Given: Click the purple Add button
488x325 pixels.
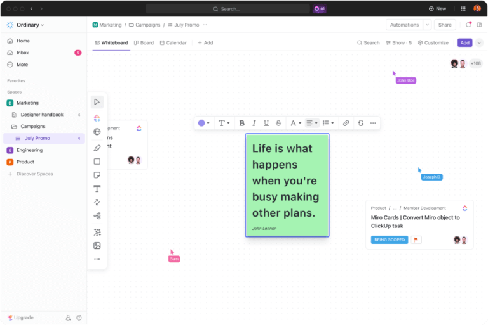Looking at the screenshot, I should [464, 42].
